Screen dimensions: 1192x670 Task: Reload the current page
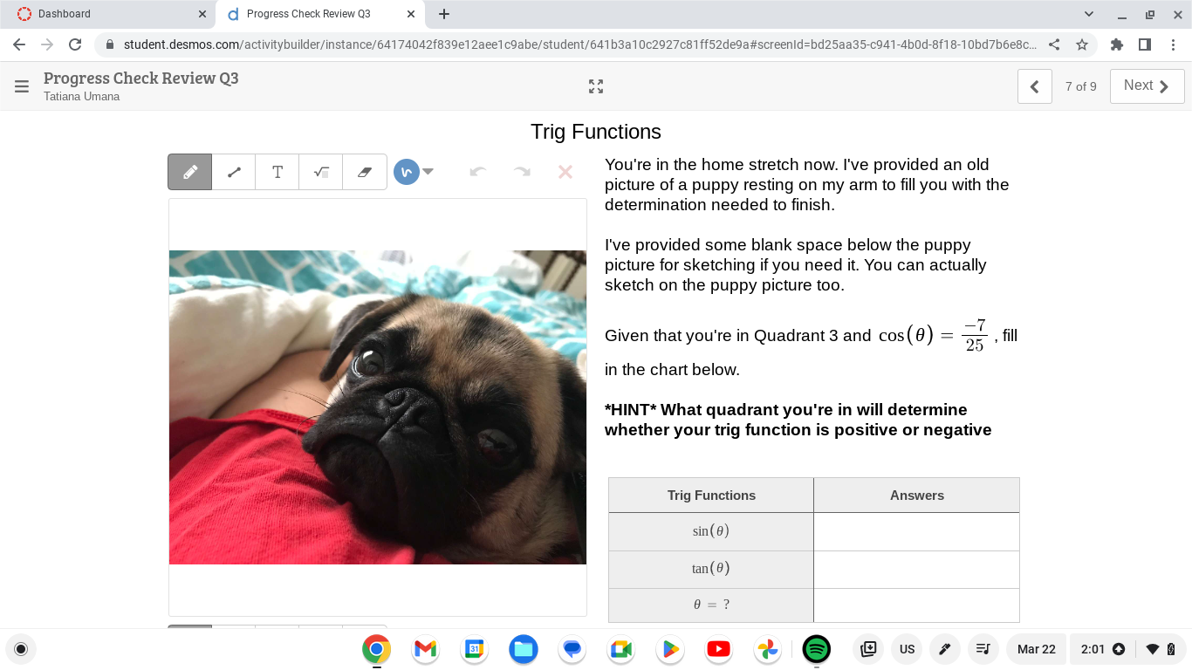(x=75, y=44)
